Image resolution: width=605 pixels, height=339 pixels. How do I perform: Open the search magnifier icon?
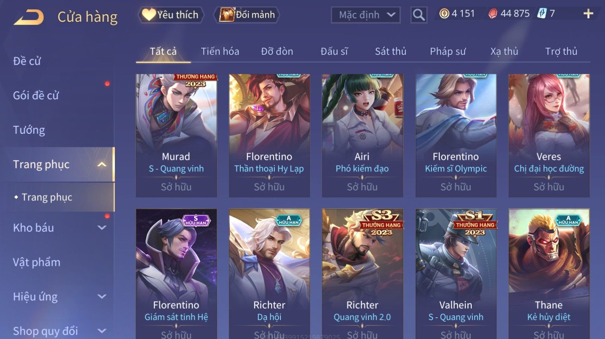419,15
